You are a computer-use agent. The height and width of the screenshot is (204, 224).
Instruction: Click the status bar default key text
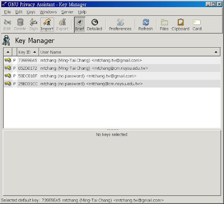point(83,201)
